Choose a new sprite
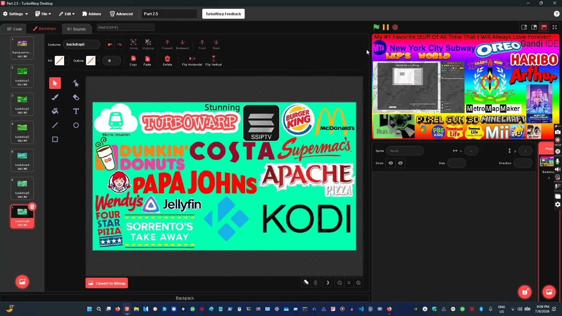Screen dimensions: 562x316 click(525, 291)
